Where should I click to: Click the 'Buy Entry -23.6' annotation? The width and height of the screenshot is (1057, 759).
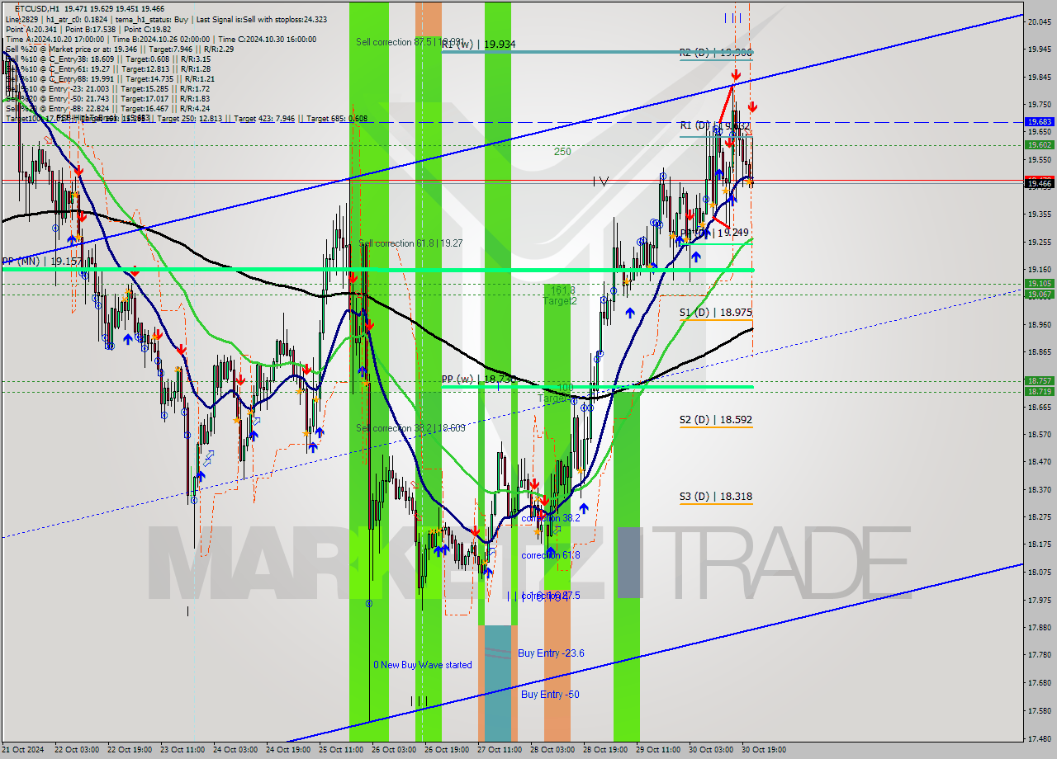[x=551, y=653]
